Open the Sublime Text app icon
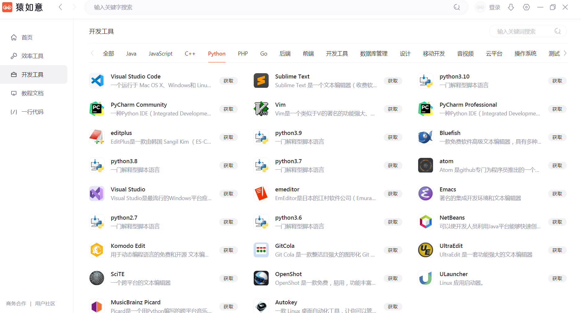This screenshot has width=581, height=313. pyautogui.click(x=261, y=81)
